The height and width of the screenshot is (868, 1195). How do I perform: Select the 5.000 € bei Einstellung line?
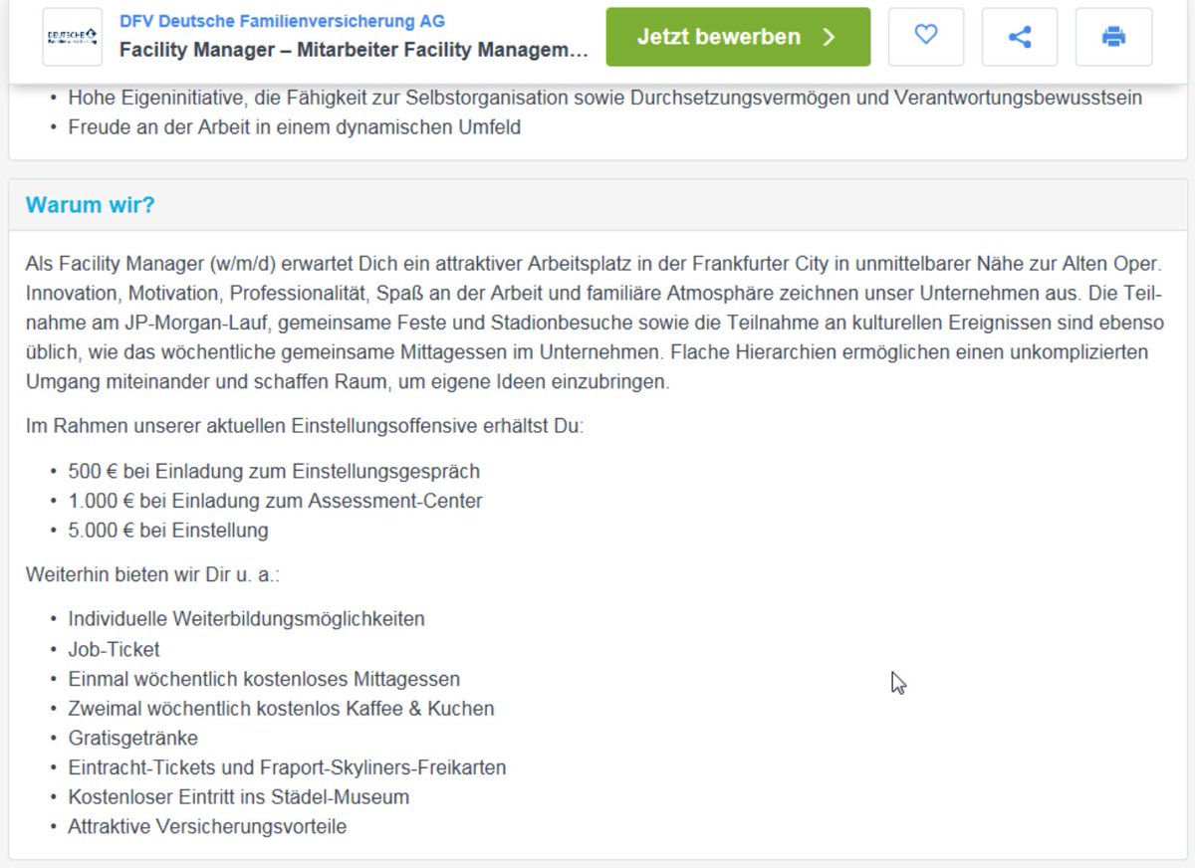click(x=168, y=531)
